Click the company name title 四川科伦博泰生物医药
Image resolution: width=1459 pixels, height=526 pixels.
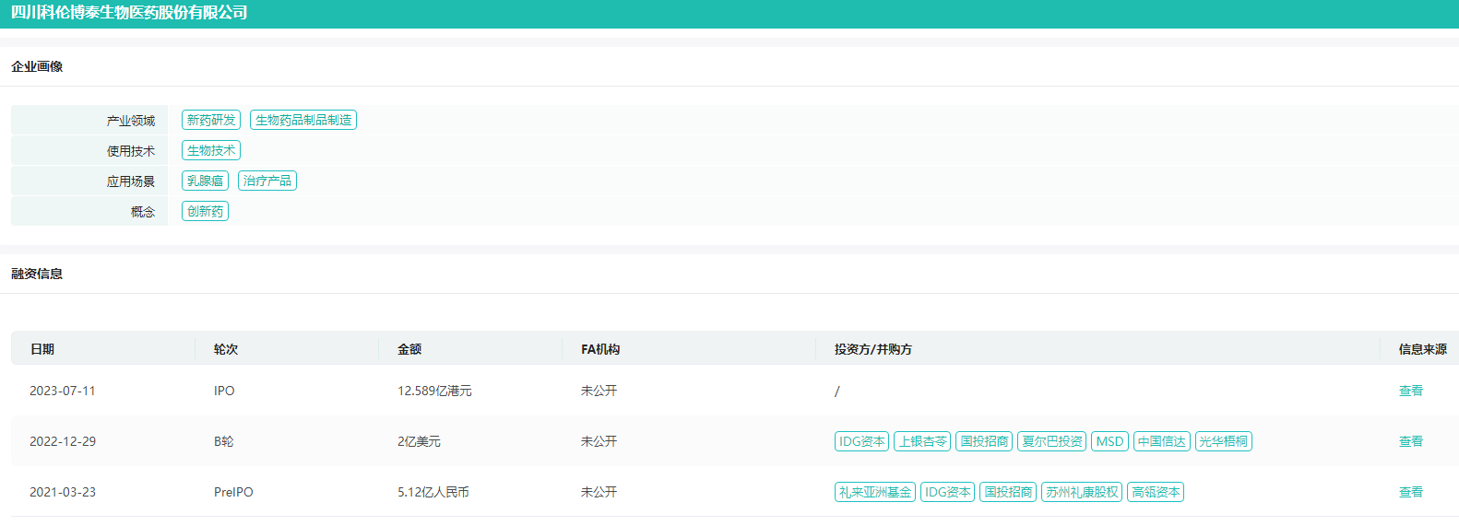(129, 13)
